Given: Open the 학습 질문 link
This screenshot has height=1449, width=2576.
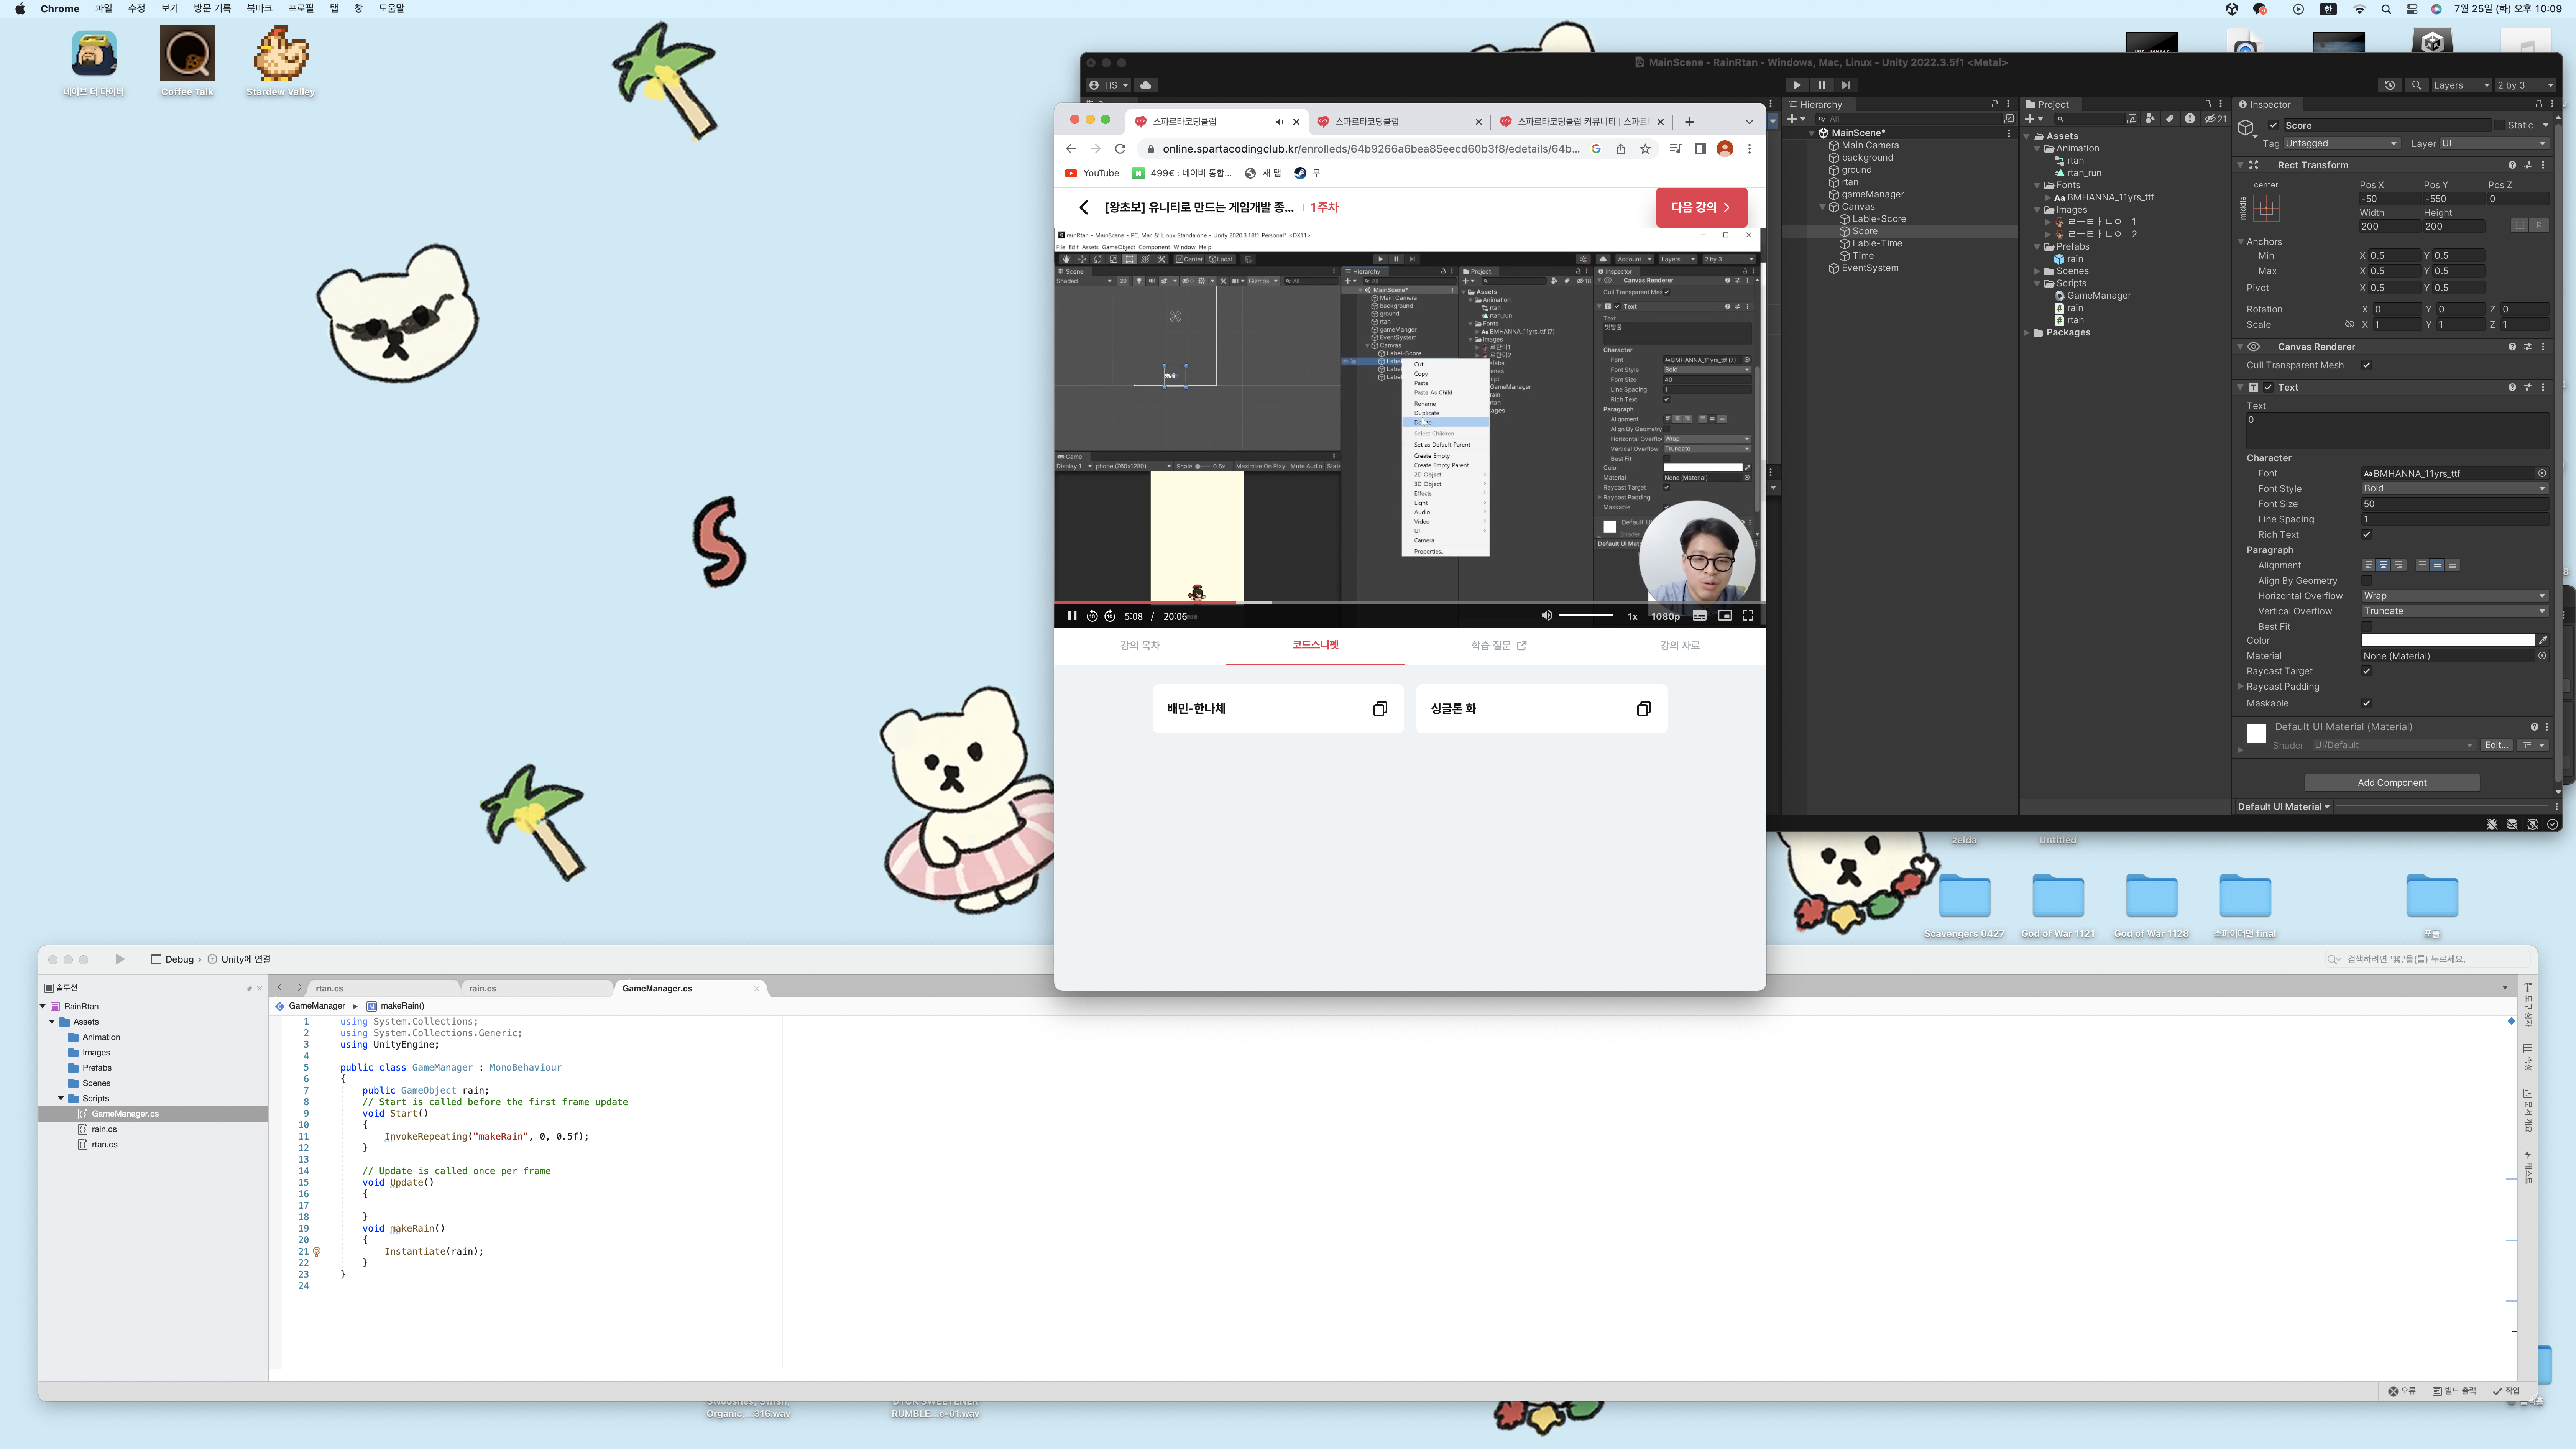Looking at the screenshot, I should (x=1498, y=645).
